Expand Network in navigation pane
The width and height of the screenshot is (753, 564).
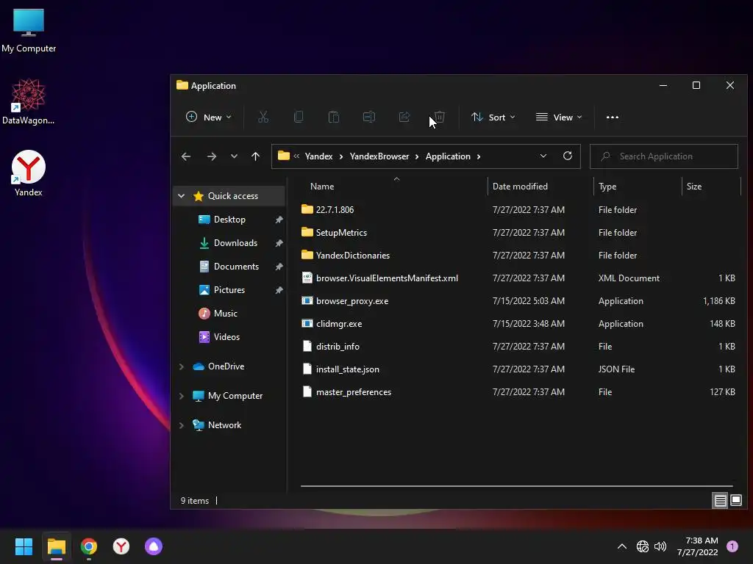(182, 425)
